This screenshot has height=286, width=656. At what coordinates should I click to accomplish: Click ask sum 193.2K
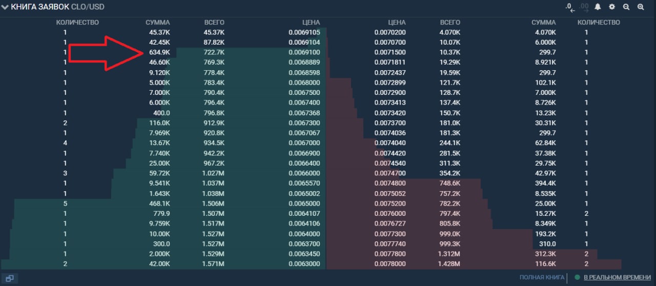pos(546,234)
